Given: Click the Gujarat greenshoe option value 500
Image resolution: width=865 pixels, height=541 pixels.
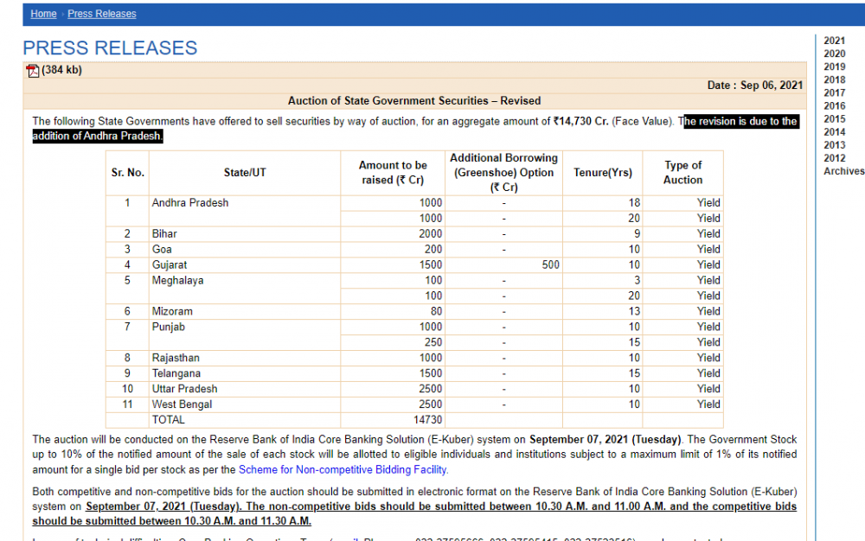Looking at the screenshot, I should [503, 265].
